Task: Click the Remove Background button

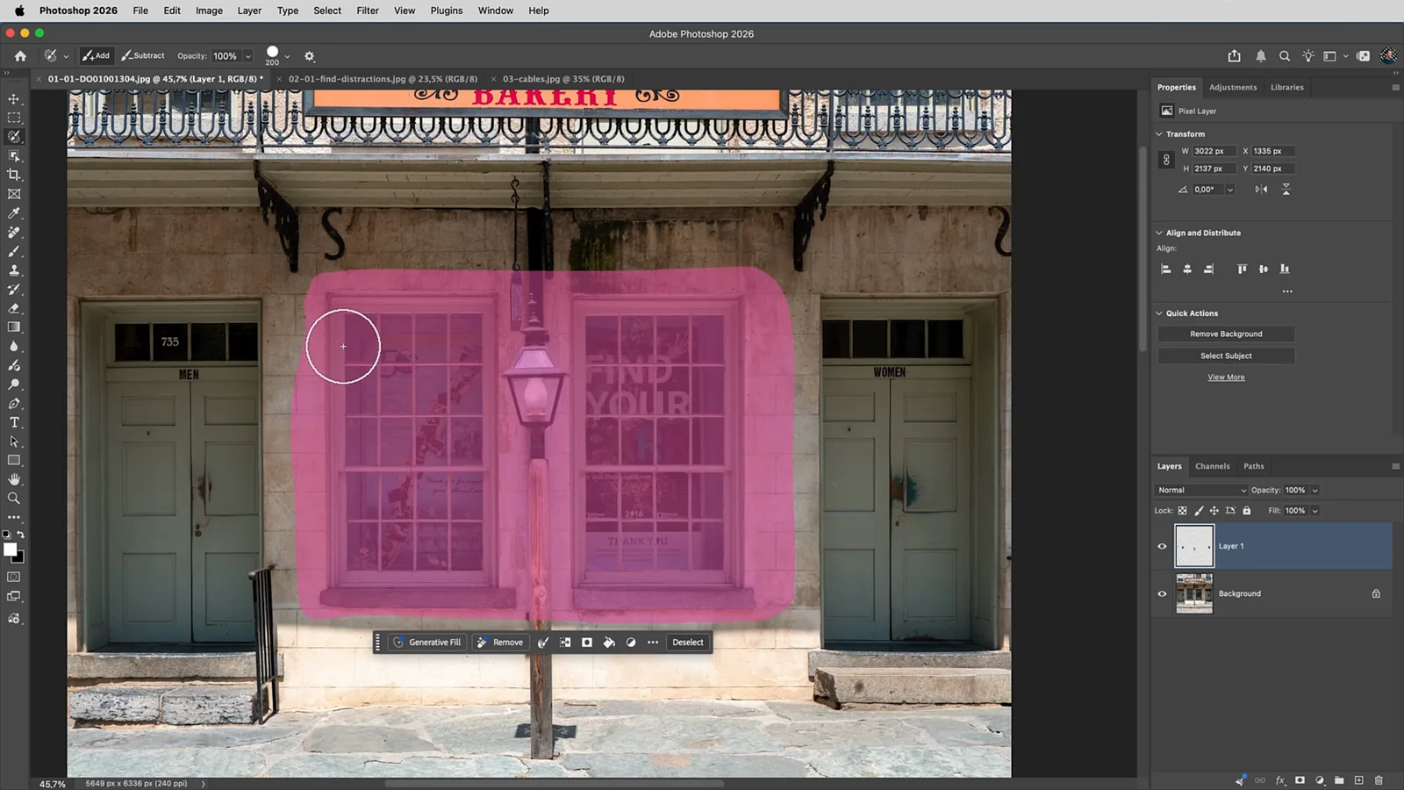Action: pos(1226,334)
